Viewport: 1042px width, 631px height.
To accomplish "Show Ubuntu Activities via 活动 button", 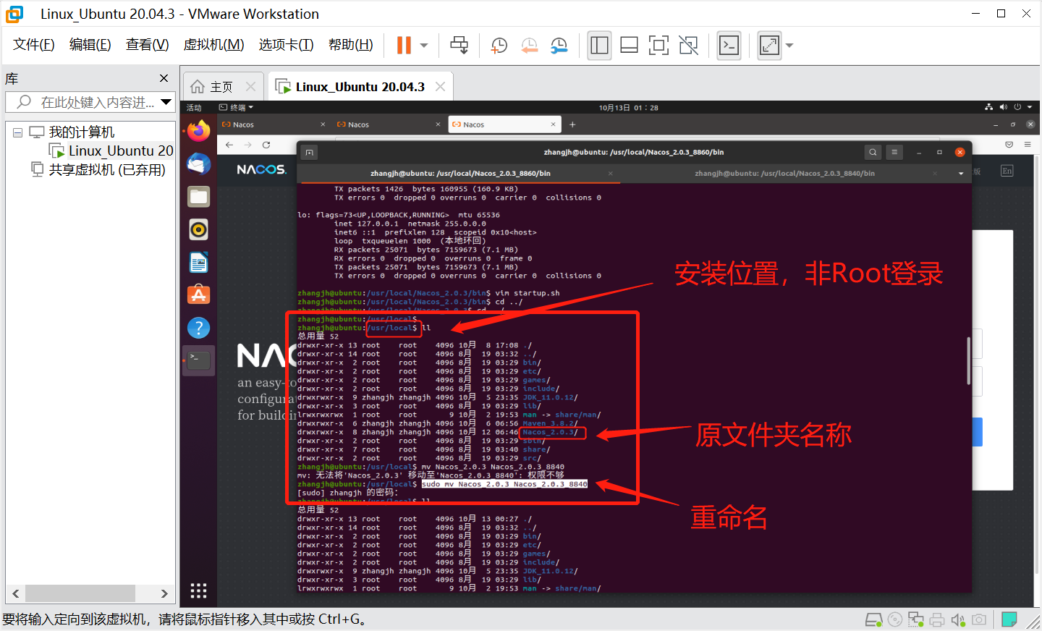I will click(x=194, y=107).
